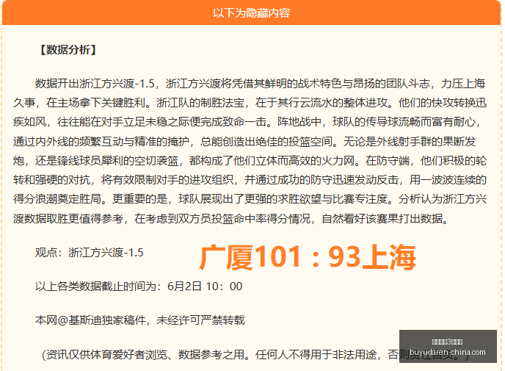Click the cutoff time line 6月2日 10：00

(x=139, y=287)
